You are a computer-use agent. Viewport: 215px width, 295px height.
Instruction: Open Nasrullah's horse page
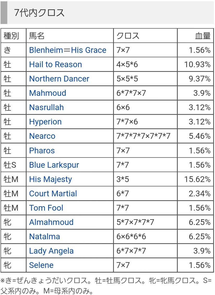coord(46,108)
